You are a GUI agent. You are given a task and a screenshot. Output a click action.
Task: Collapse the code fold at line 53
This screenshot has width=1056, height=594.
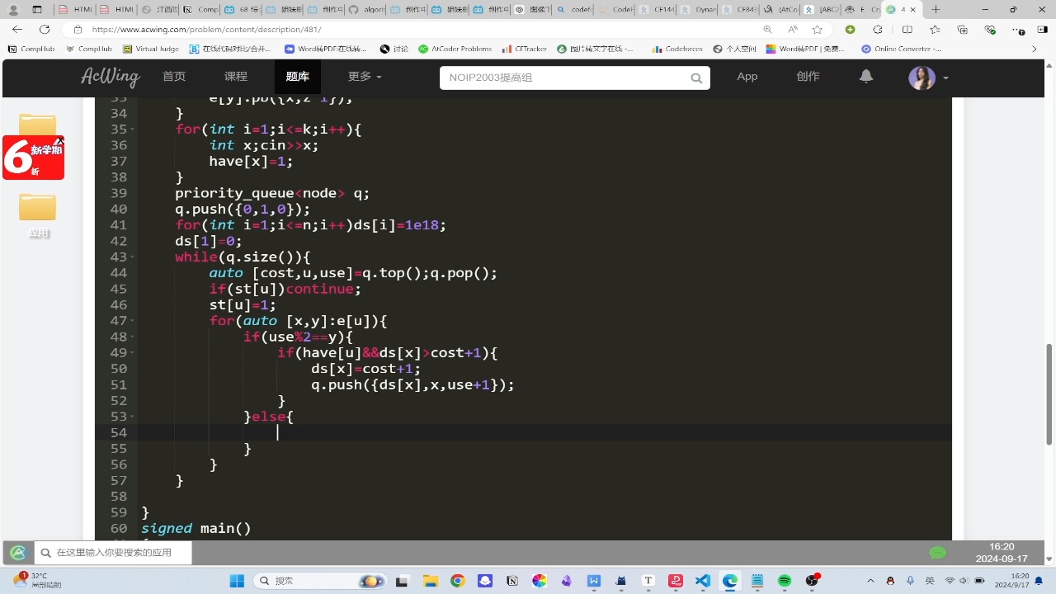134,417
